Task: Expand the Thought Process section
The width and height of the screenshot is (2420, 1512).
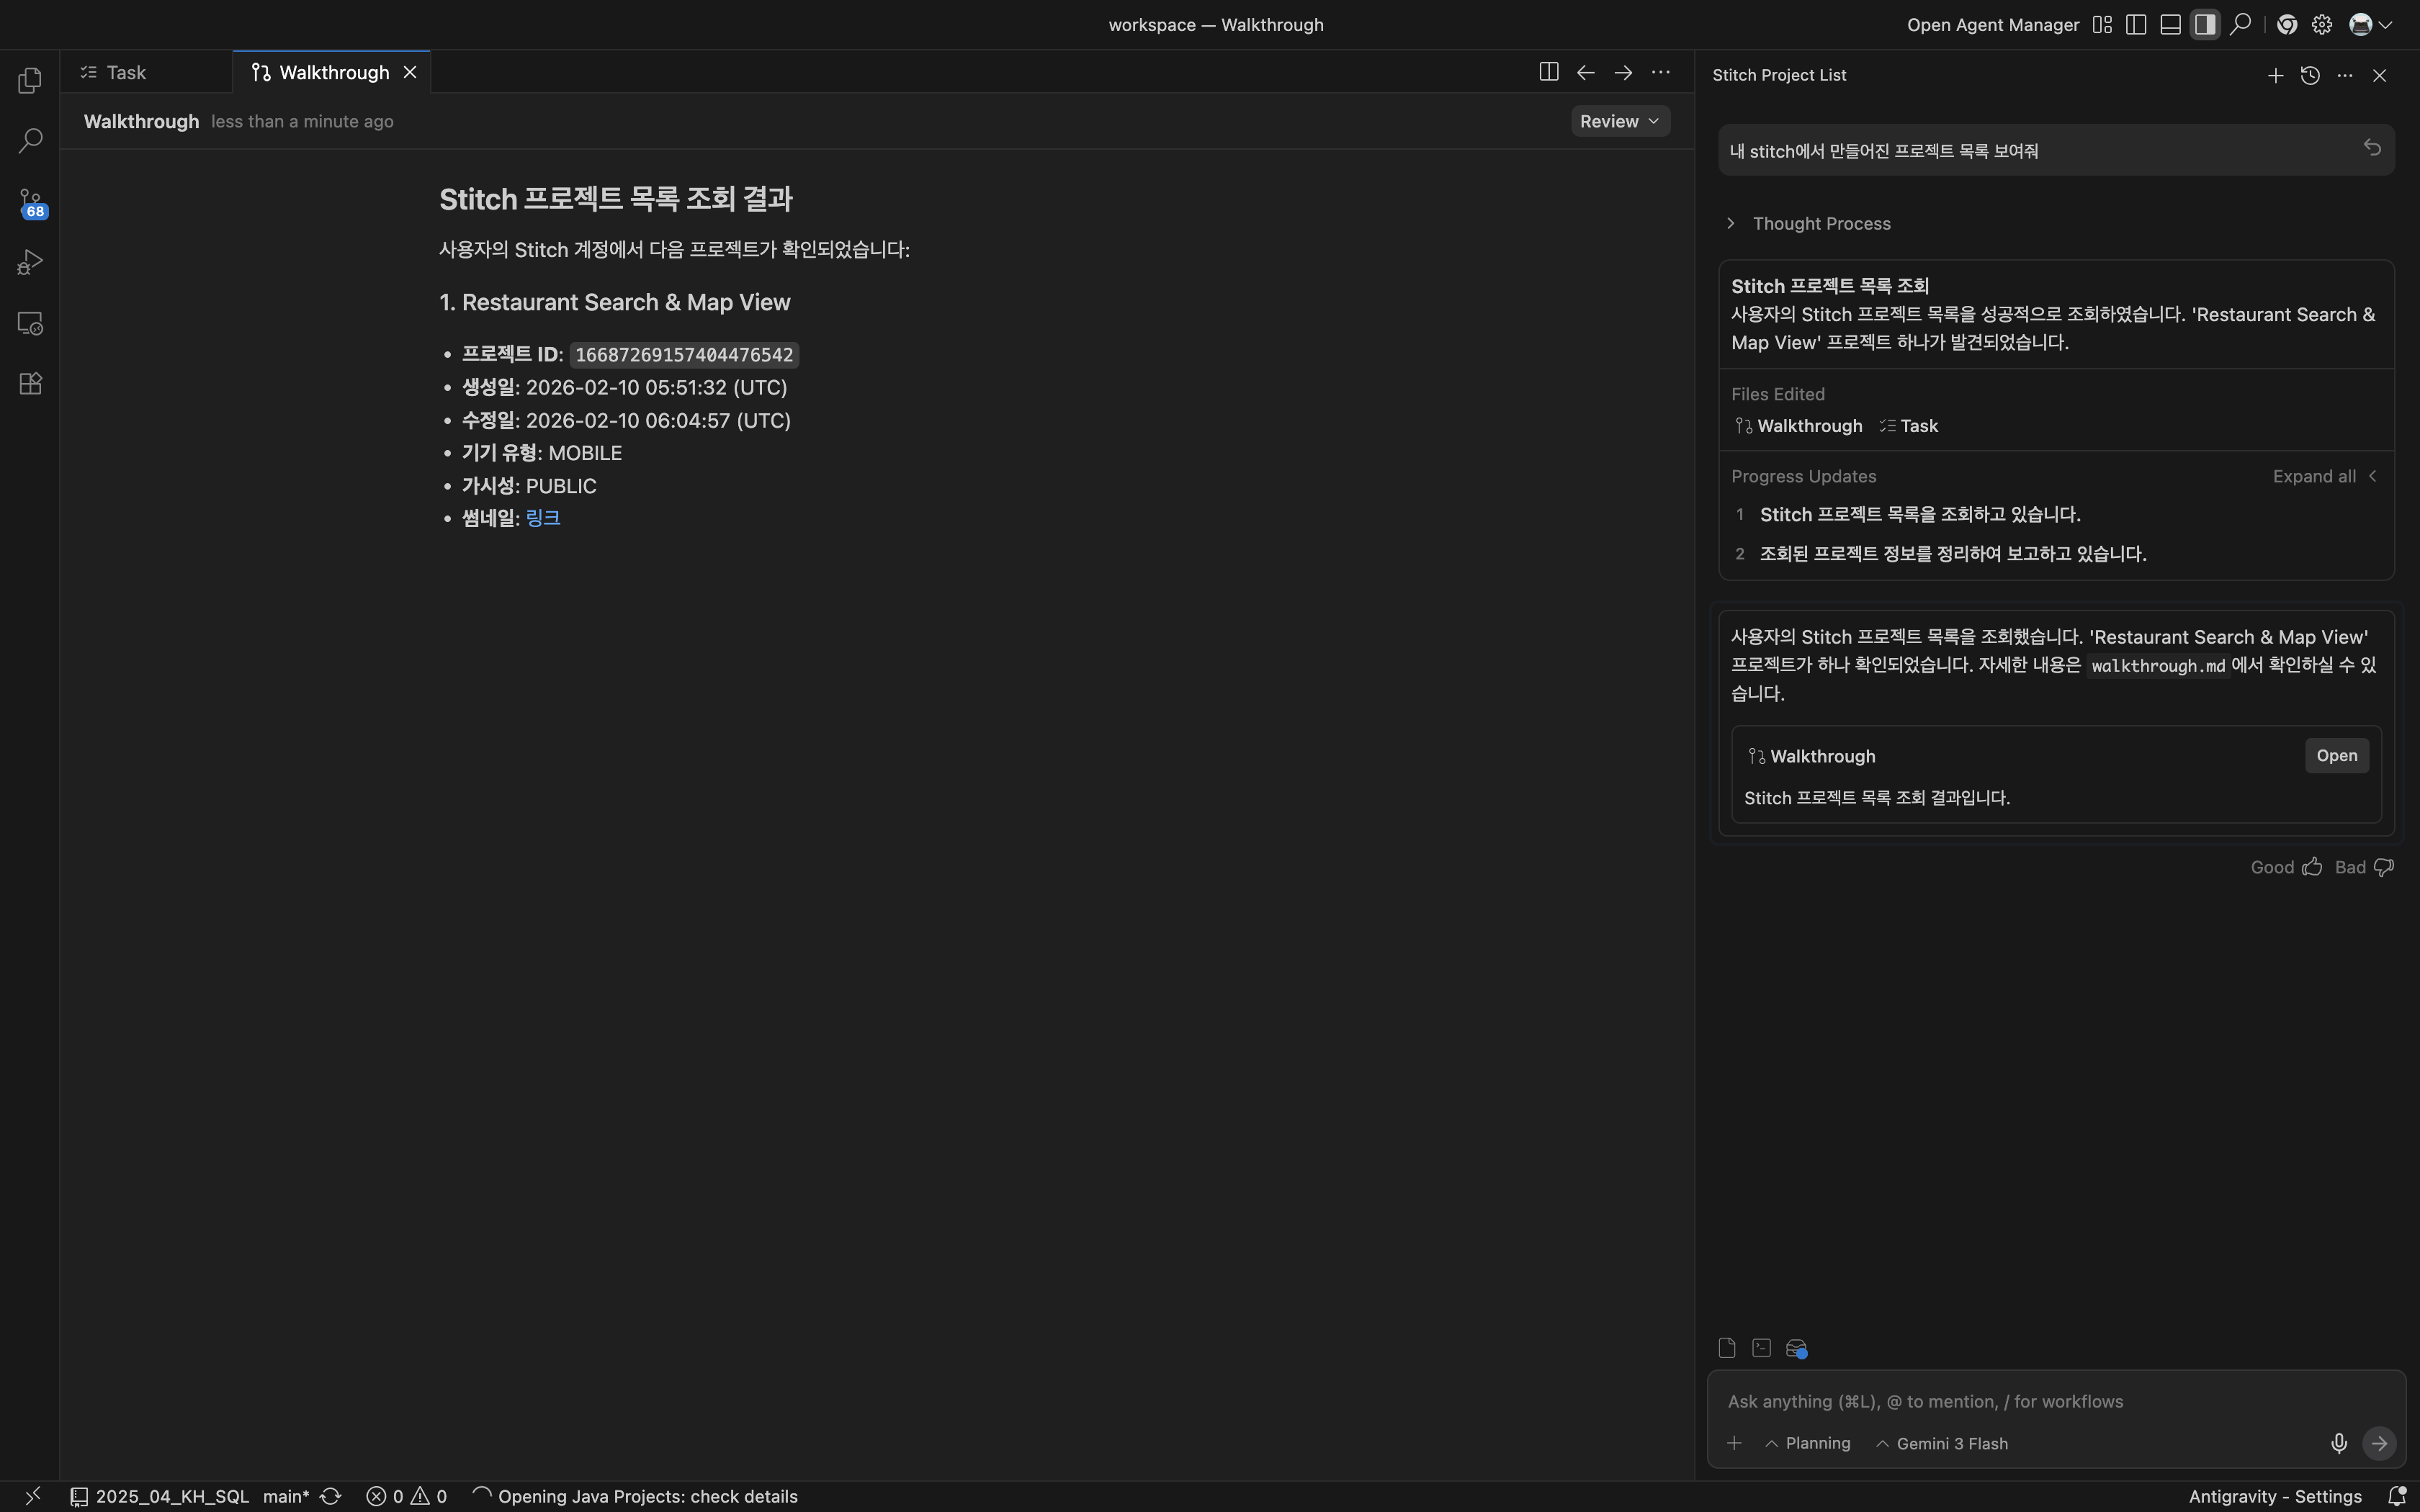Action: tap(1820, 223)
